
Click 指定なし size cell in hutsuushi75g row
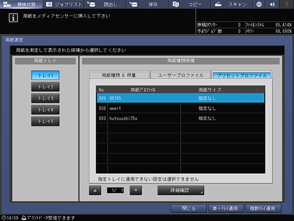click(x=222, y=118)
